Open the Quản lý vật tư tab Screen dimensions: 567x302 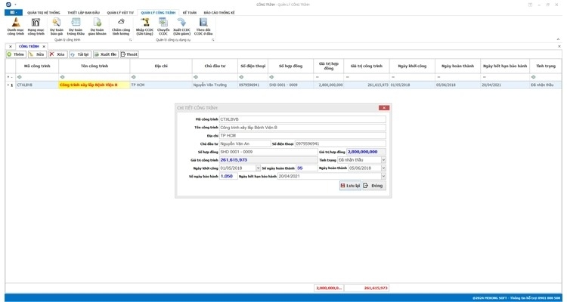coord(119,13)
